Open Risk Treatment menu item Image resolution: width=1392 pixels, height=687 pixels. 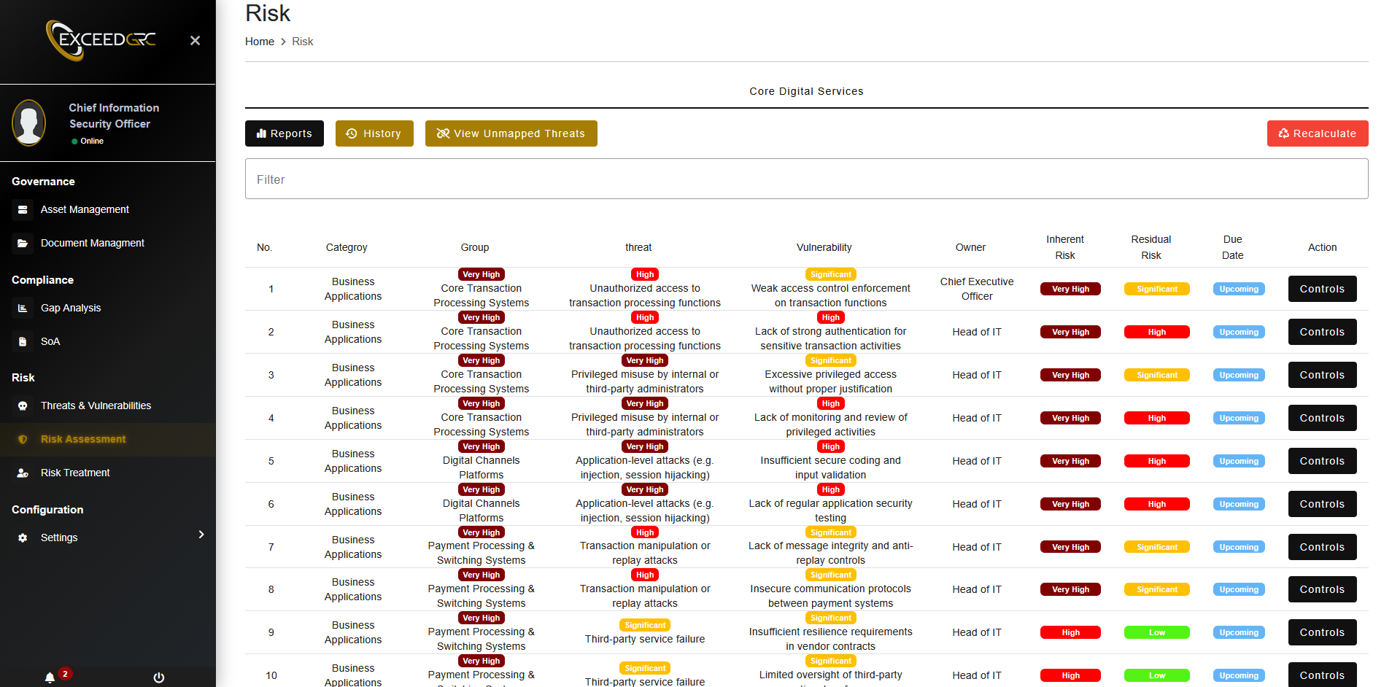point(75,473)
